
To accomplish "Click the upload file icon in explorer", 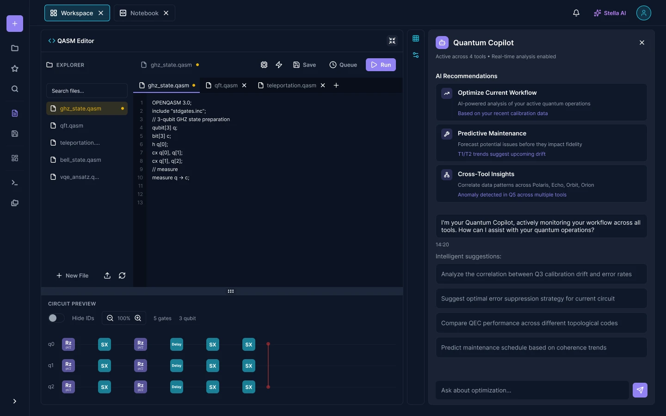I will coord(107,275).
